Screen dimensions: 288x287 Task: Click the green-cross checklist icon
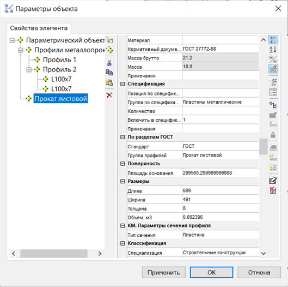coord(273,82)
